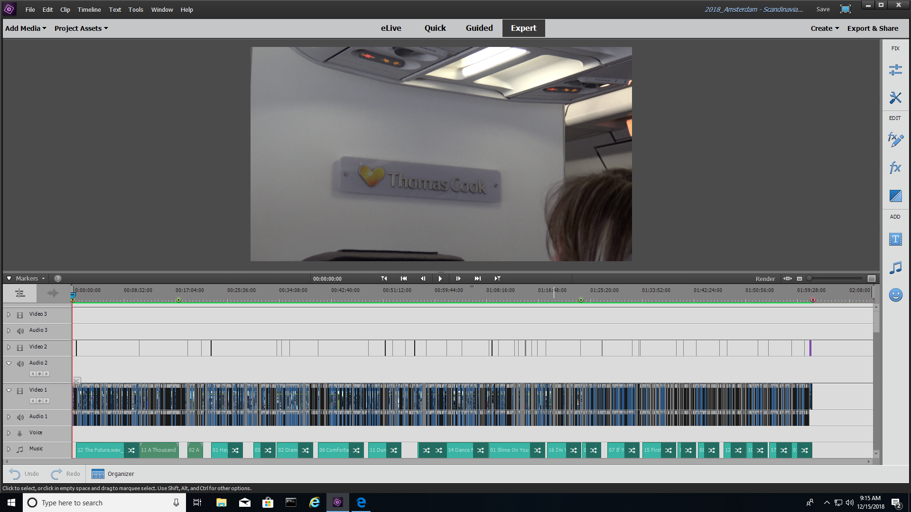
Task: Adjust the timeline zoom slider
Action: click(809, 279)
